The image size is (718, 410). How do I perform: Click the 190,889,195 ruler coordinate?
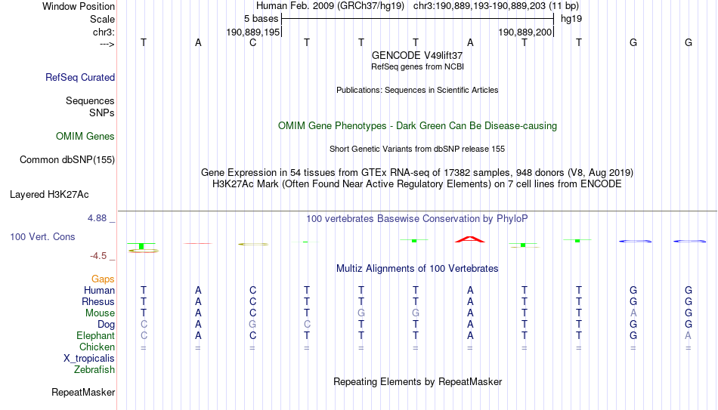click(252, 32)
